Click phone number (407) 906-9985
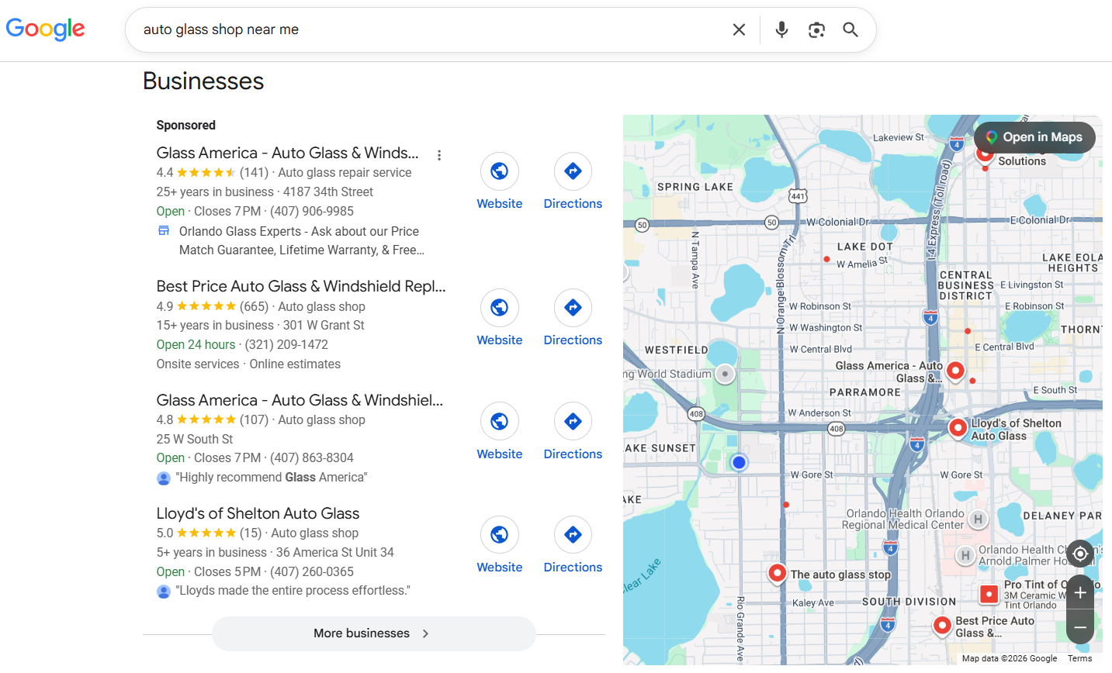This screenshot has height=673, width=1112. pyautogui.click(x=310, y=211)
